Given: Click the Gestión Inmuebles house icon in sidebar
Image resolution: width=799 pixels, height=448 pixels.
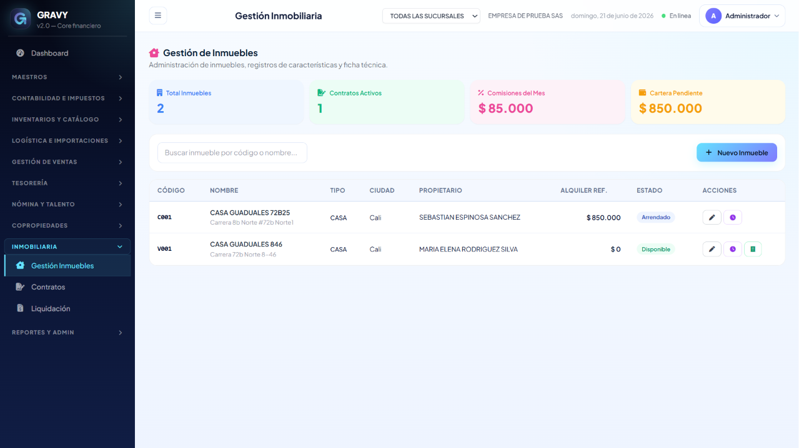Looking at the screenshot, I should (x=20, y=266).
